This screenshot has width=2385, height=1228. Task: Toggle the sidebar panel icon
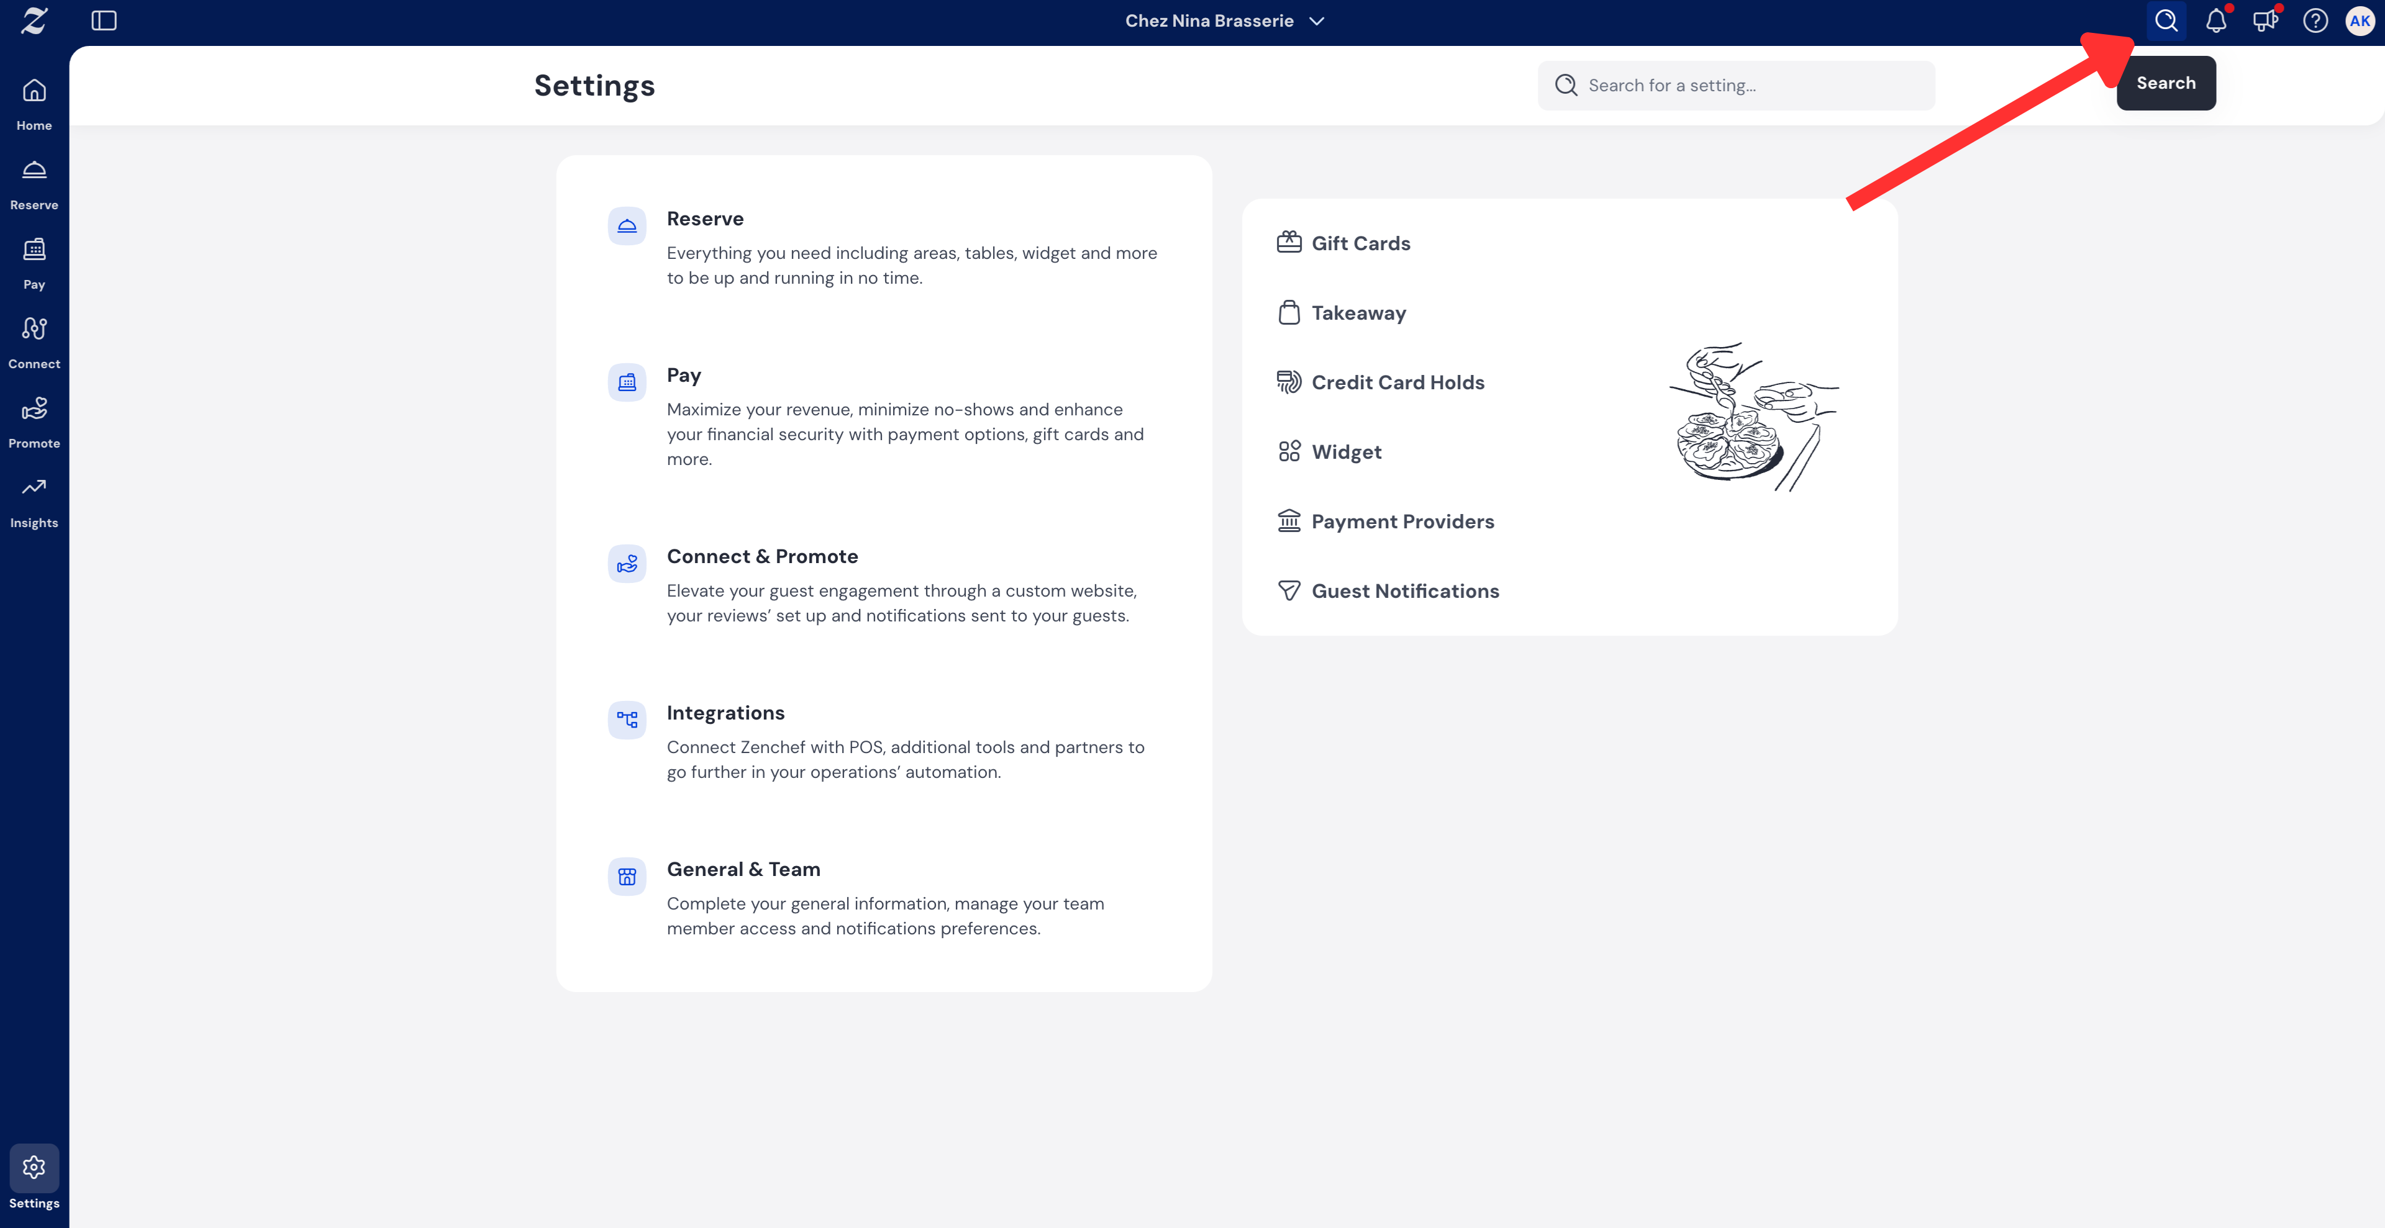(104, 20)
